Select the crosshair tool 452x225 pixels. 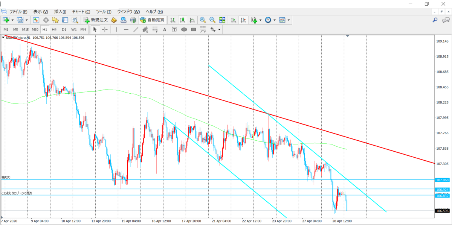pos(105,29)
